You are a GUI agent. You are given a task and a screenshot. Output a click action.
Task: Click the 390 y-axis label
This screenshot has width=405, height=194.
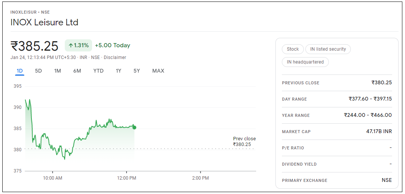(17, 107)
